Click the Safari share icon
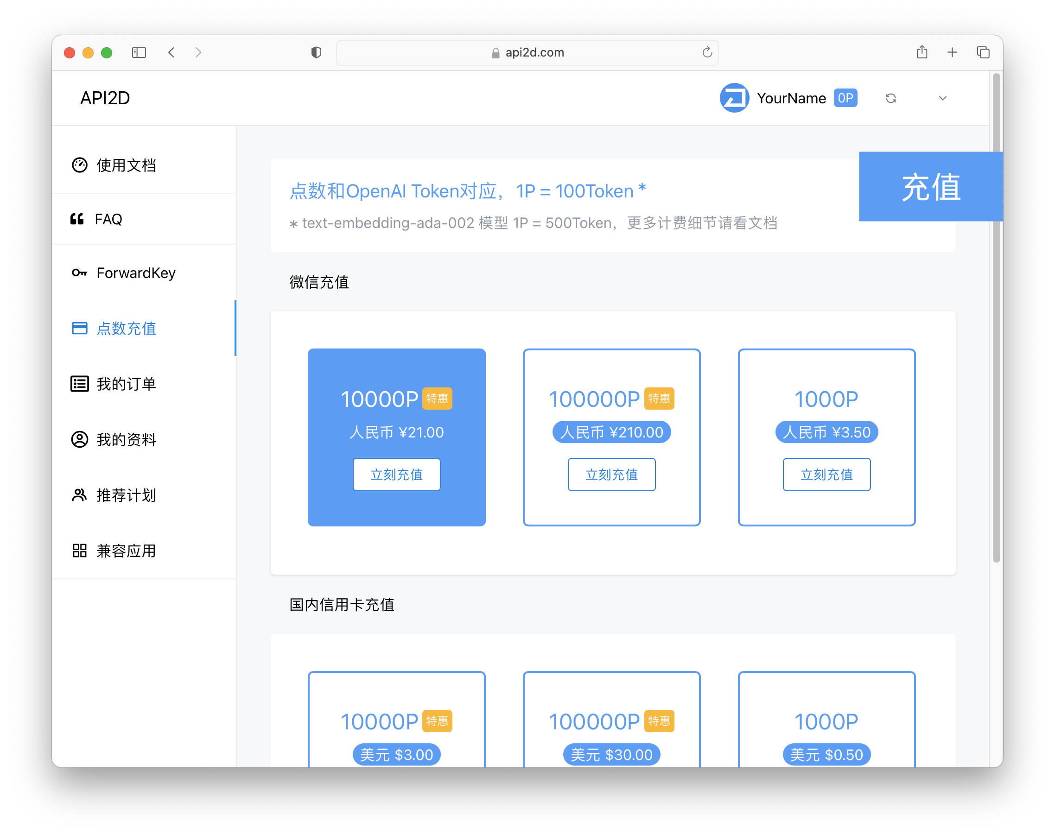The width and height of the screenshot is (1055, 836). click(922, 52)
